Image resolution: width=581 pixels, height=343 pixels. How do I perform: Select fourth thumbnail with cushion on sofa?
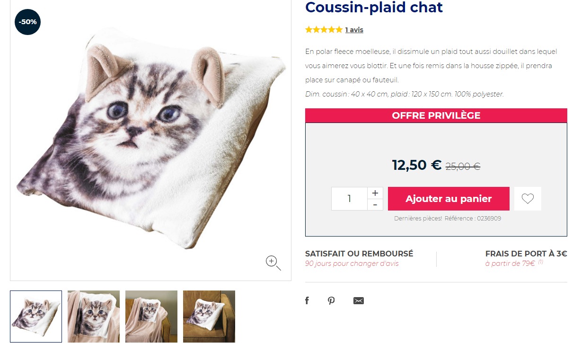tap(209, 316)
